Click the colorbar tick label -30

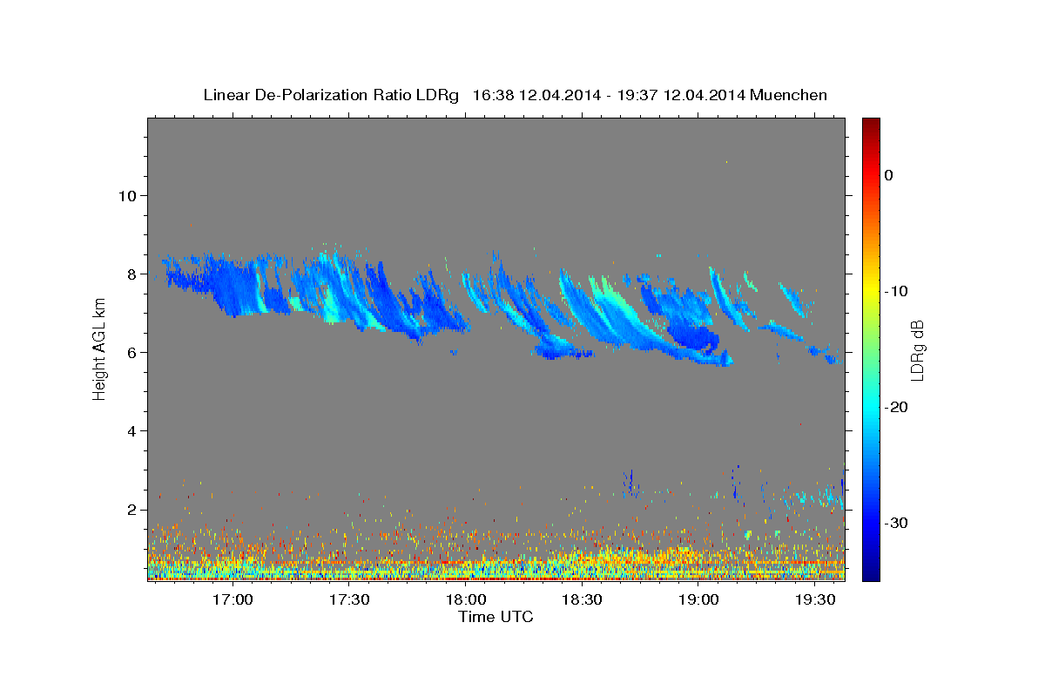[x=896, y=523]
